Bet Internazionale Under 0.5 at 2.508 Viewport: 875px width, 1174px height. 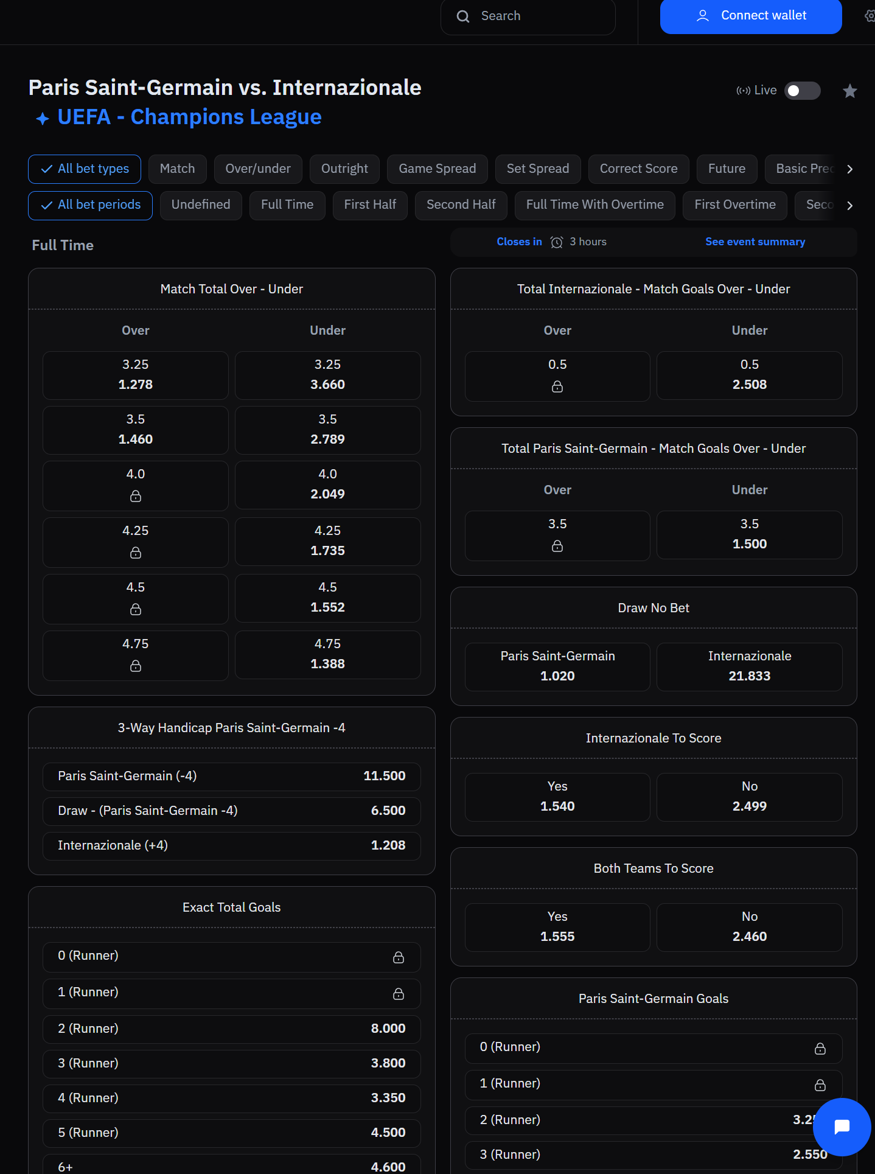coord(750,376)
